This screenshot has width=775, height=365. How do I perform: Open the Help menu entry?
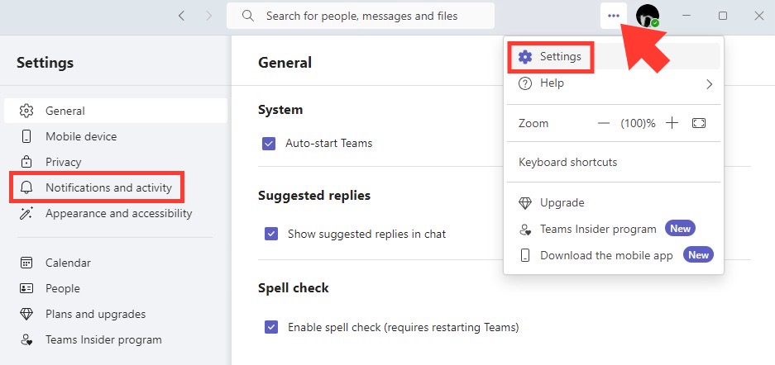point(614,84)
